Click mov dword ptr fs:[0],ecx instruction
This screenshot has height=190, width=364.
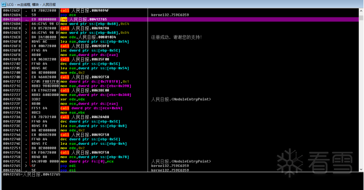(x=87, y=161)
